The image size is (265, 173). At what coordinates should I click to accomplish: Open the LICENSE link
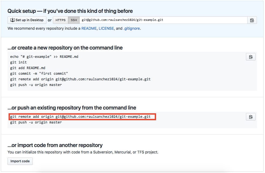(x=106, y=28)
